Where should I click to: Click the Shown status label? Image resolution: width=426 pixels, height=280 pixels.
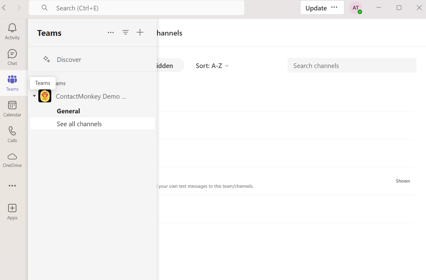pos(403,181)
